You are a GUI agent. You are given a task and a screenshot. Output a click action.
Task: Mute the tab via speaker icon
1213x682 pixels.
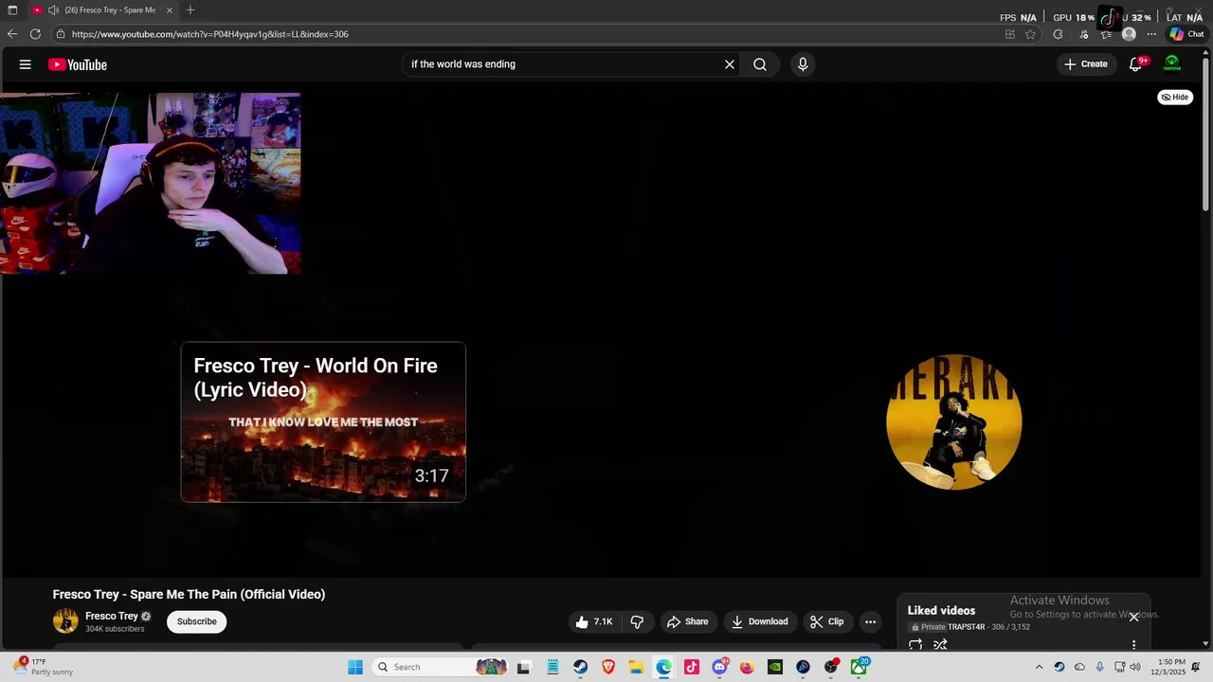tap(53, 10)
